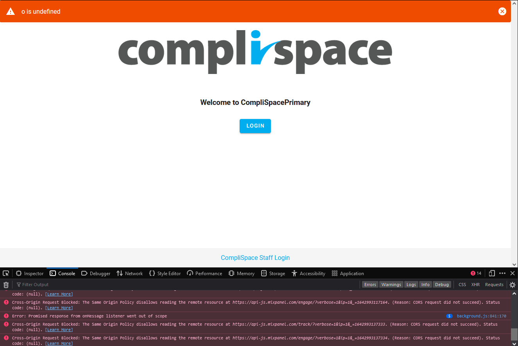
Task: Switch to the Storage tab
Action: point(273,273)
